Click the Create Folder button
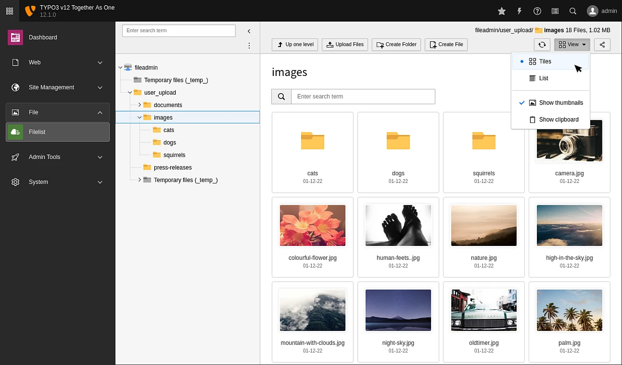Screen dimensions: 622x365 (396, 44)
